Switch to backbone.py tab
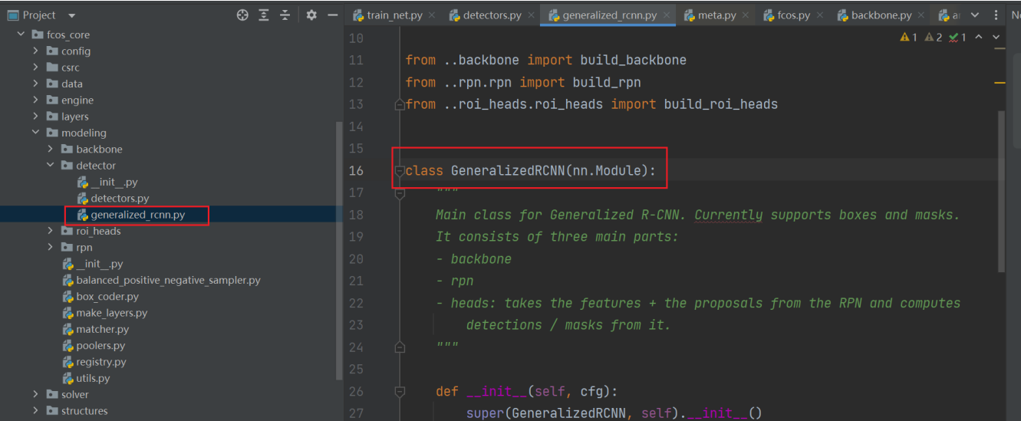This screenshot has height=421, width=1021. click(881, 15)
